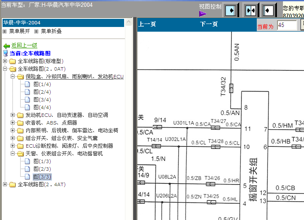Screen dimensions: 304x220
Task: Click the expand-left view control arrow icon
Action: [268, 10]
